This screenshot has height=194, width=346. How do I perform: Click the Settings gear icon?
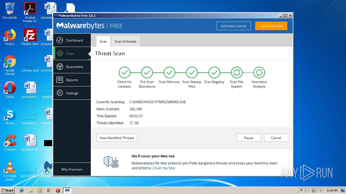tap(60, 93)
